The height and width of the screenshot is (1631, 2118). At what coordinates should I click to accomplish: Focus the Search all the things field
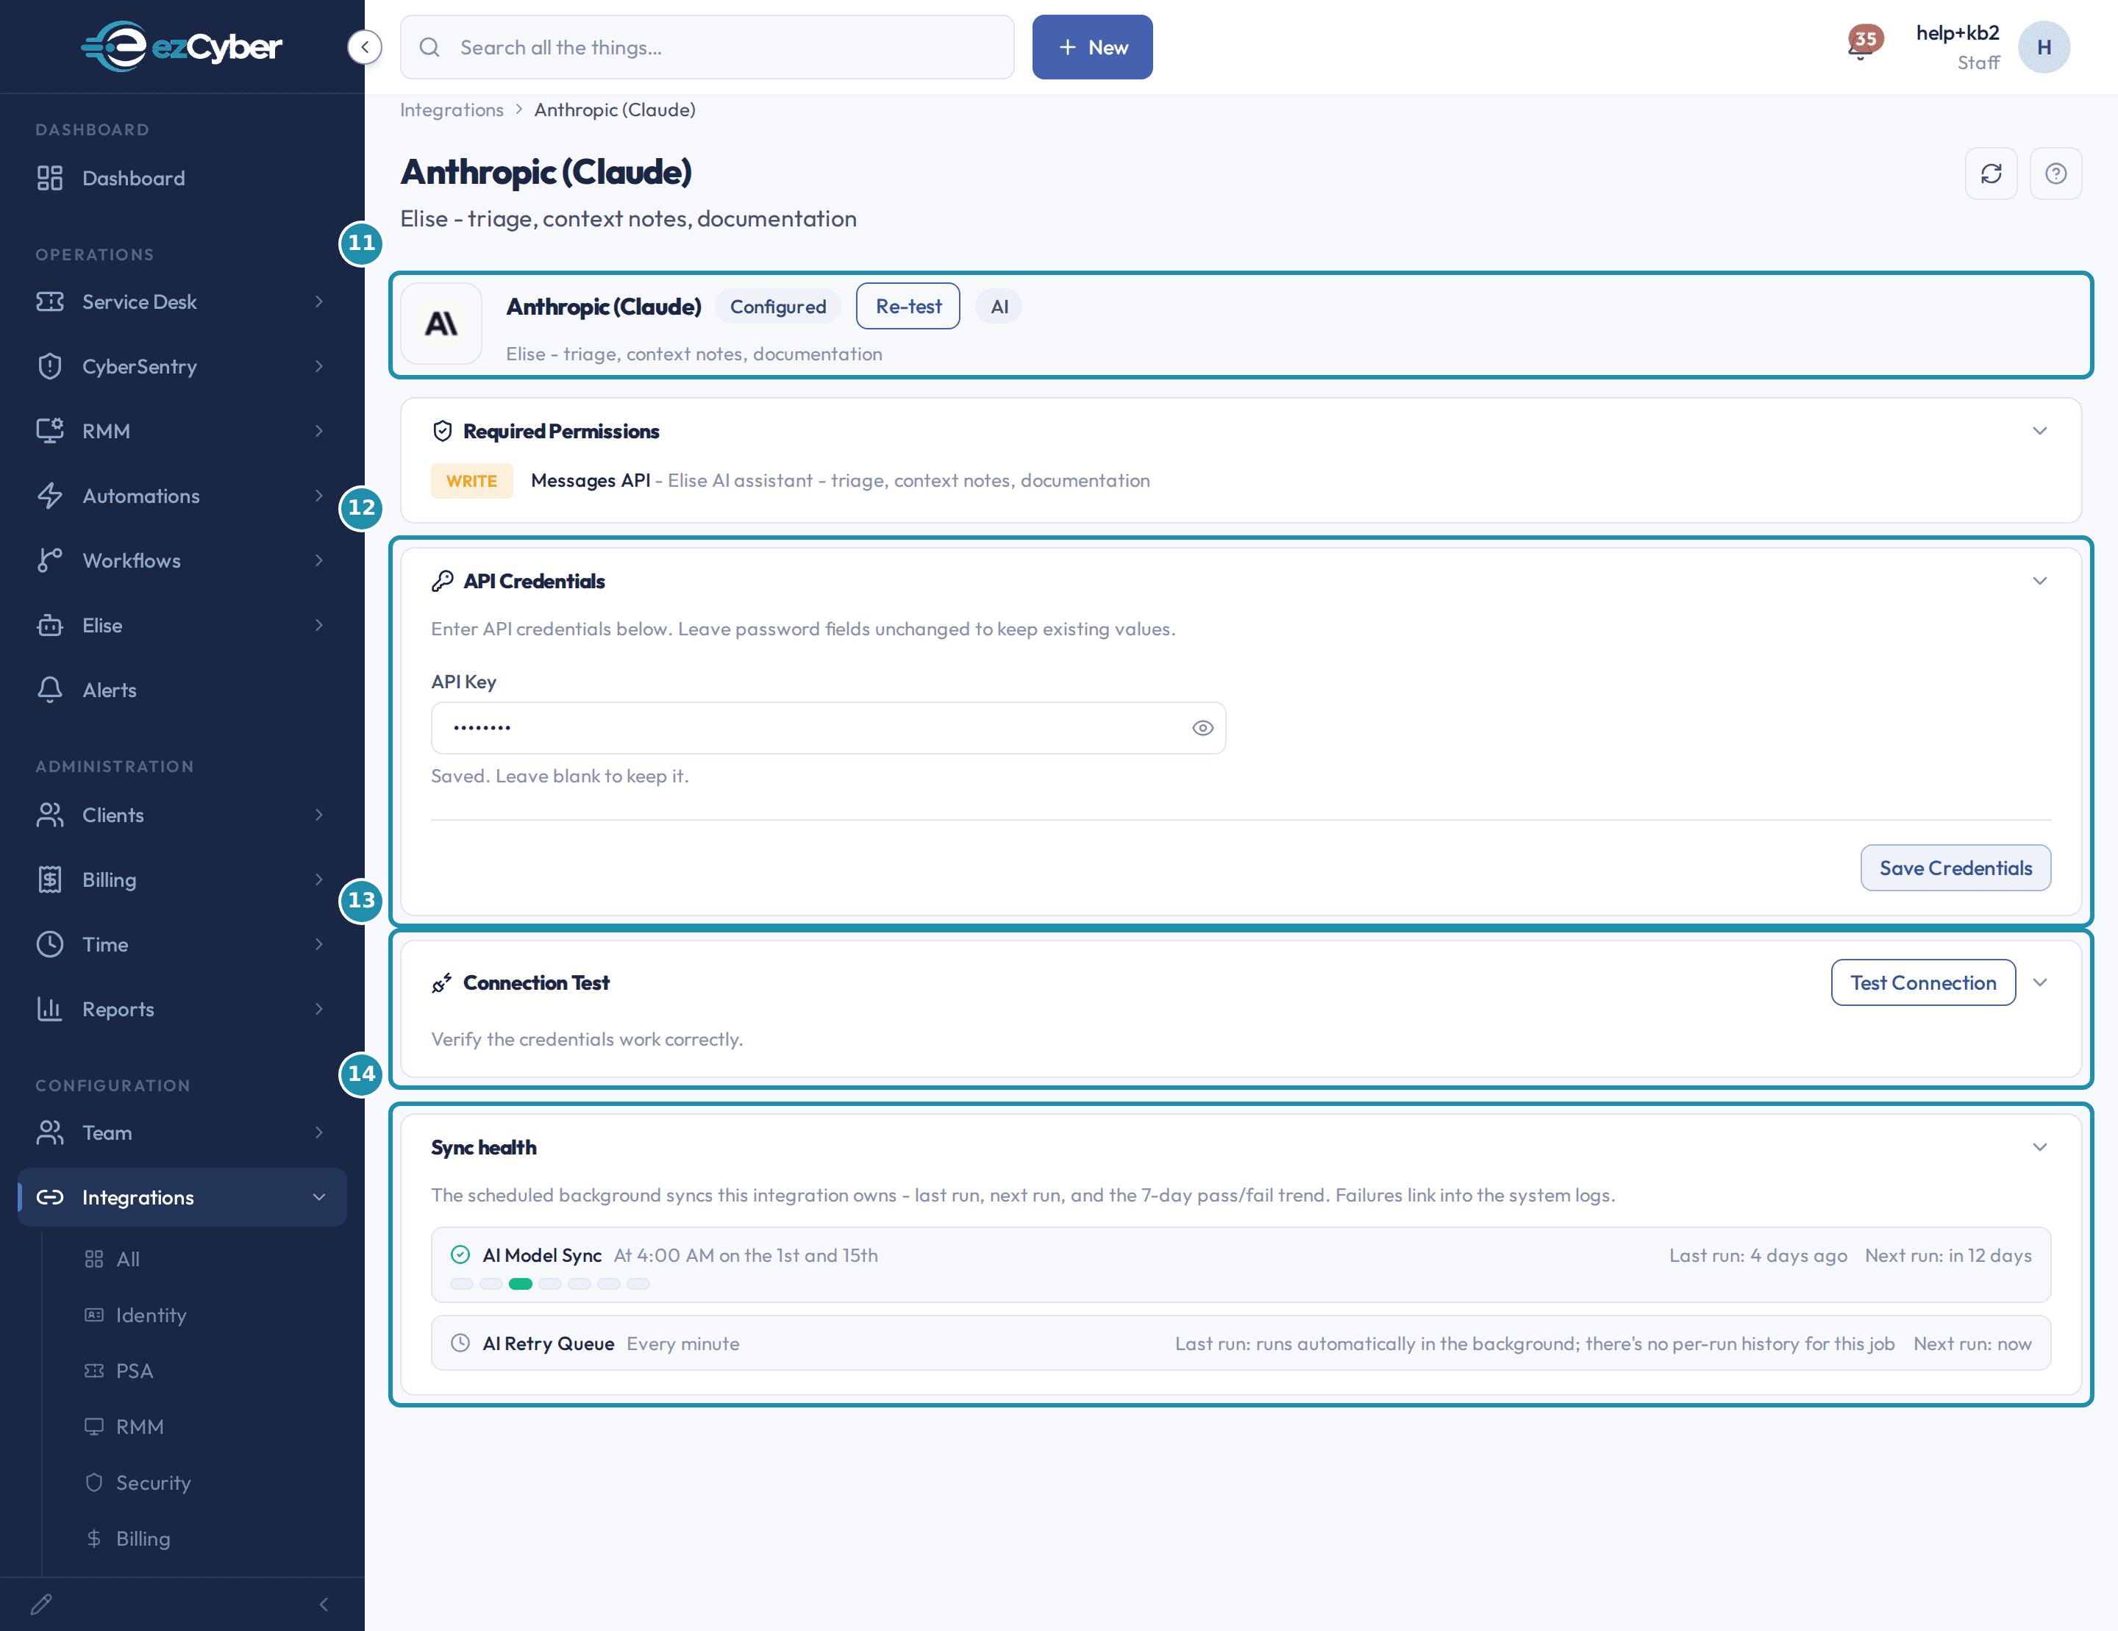click(x=707, y=48)
